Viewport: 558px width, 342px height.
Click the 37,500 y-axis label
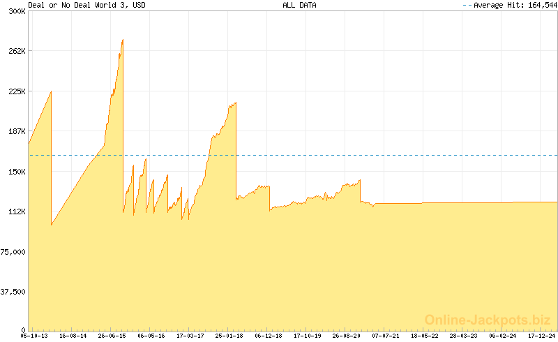coord(14,292)
